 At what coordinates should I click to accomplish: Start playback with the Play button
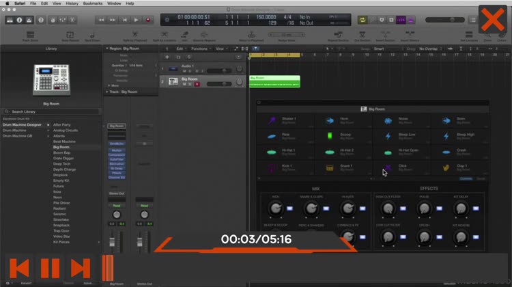click(x=136, y=20)
